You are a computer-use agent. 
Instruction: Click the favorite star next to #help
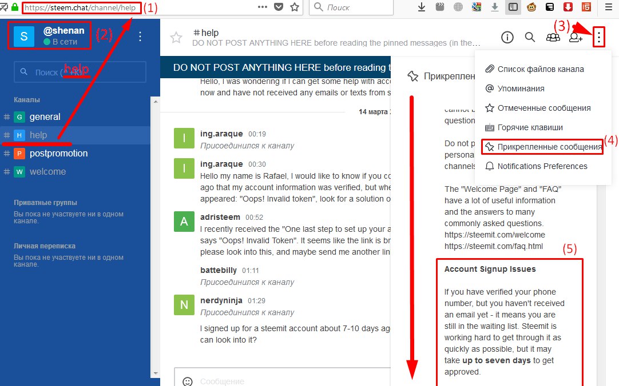[176, 38]
